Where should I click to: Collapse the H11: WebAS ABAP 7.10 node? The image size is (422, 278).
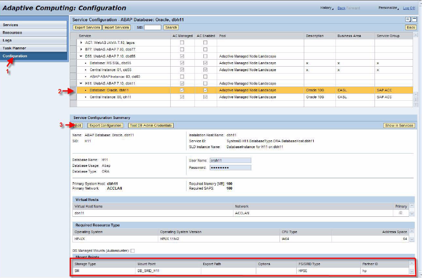(81, 83)
